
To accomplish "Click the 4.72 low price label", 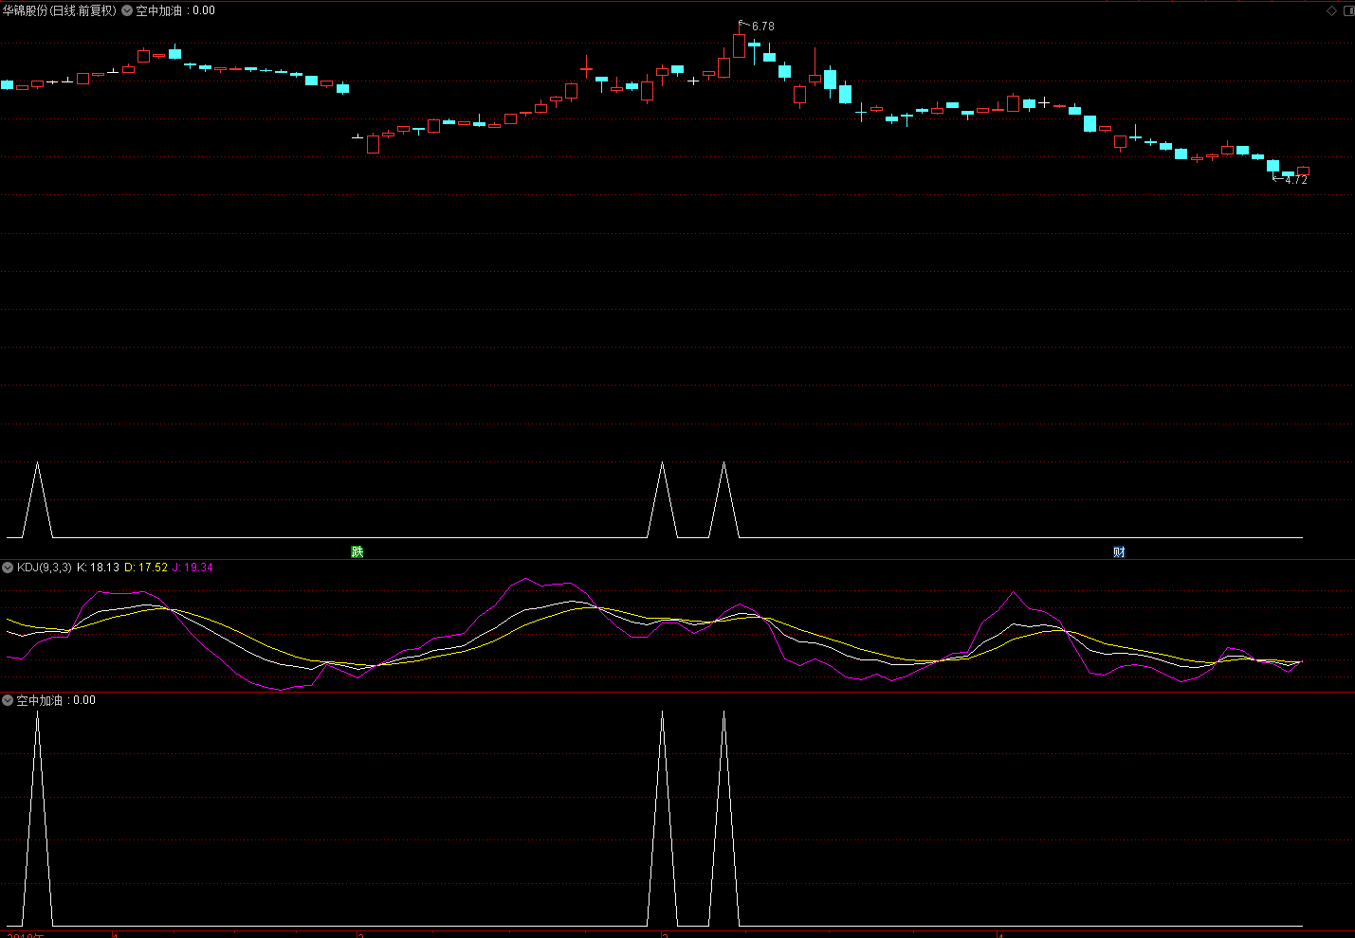I will [x=1296, y=180].
